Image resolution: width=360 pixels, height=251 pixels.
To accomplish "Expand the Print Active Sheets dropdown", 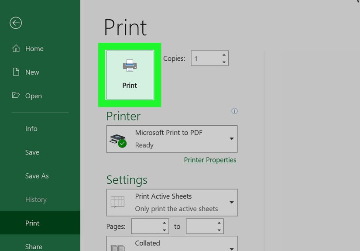I will (172, 203).
